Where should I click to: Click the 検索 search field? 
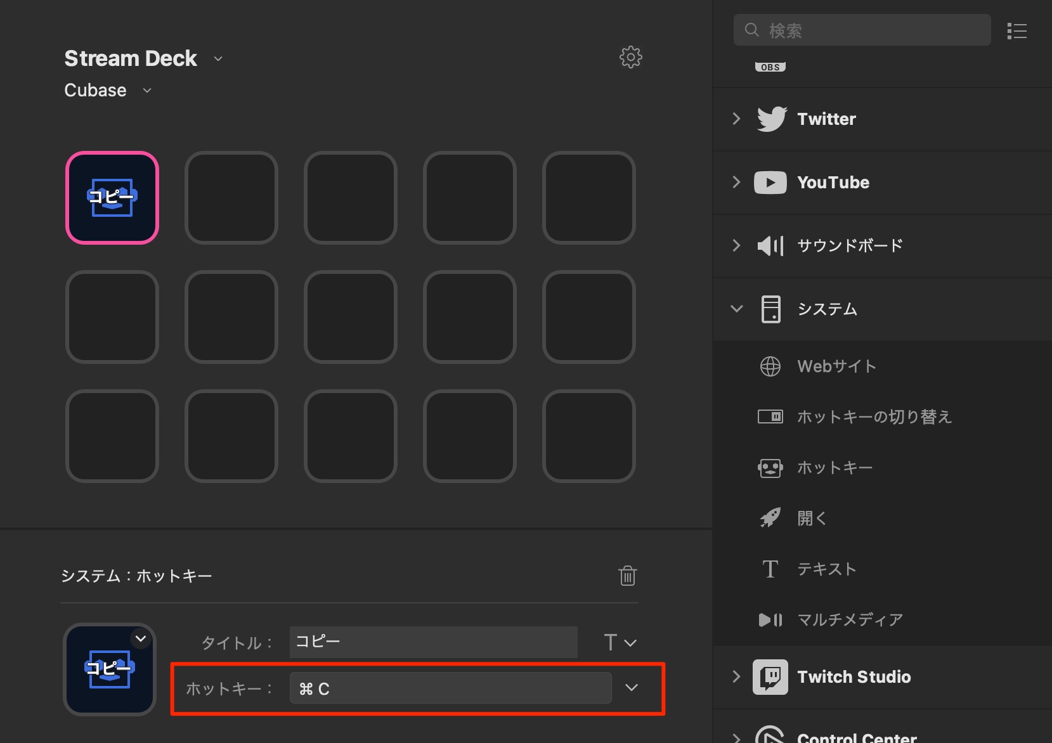tap(862, 30)
